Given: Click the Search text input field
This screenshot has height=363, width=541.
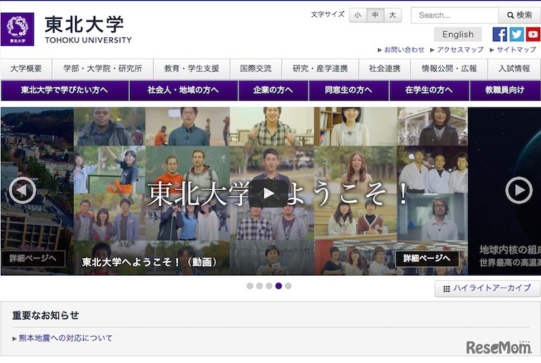Looking at the screenshot, I should coord(454,15).
